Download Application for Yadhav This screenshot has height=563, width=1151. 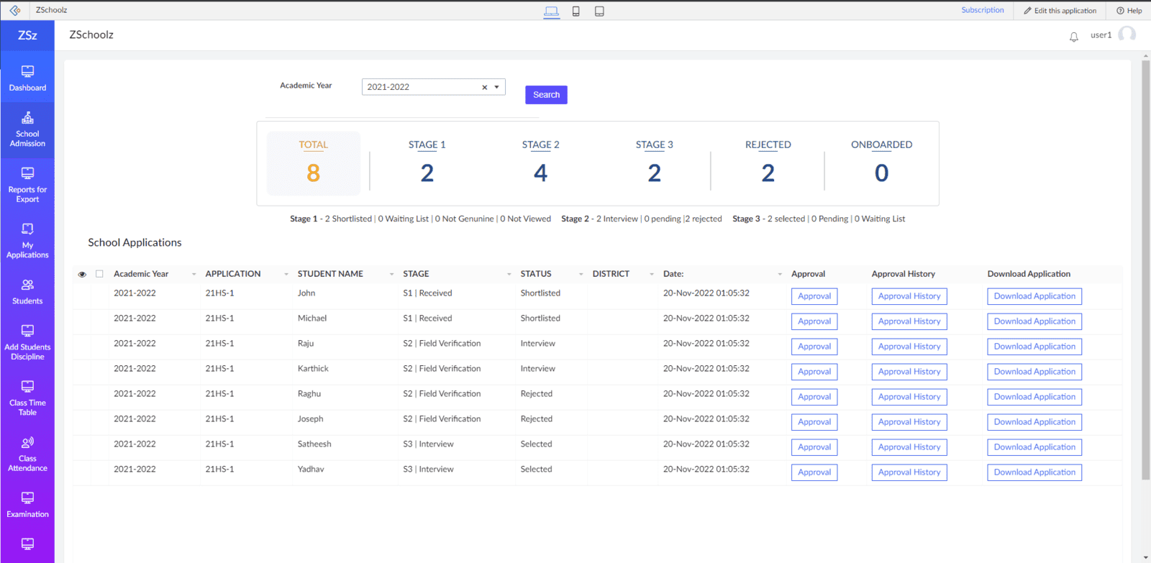pyautogui.click(x=1034, y=472)
